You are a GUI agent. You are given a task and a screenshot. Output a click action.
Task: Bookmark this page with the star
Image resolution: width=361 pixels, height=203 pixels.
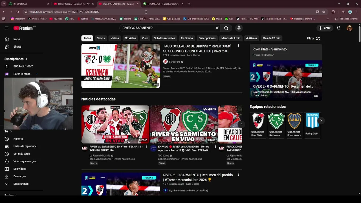pos(324,12)
